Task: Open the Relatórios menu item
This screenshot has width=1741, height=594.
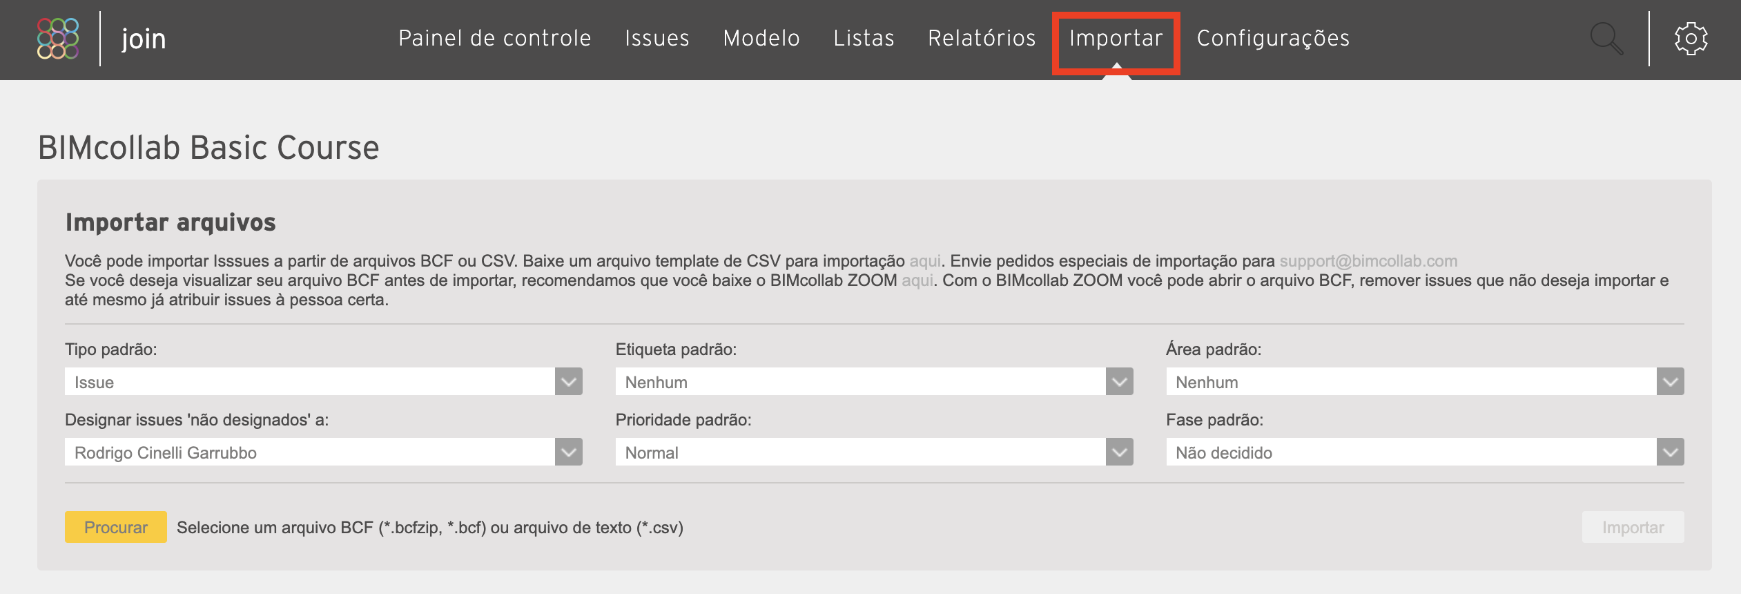Action: coord(982,38)
